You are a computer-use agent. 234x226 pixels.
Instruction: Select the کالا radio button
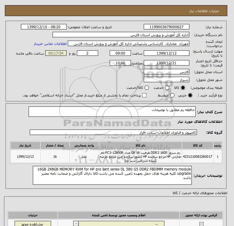click(x=183, y=88)
